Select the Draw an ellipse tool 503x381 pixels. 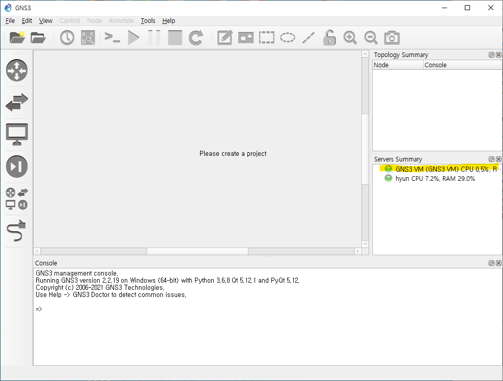288,38
